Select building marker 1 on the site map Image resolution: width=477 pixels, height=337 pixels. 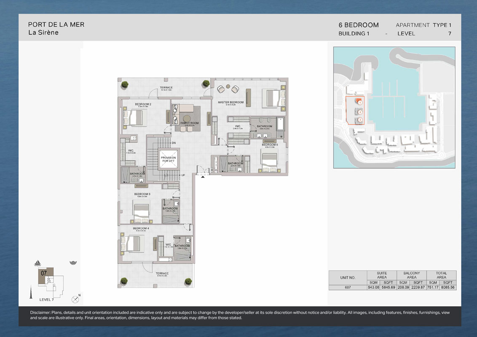(x=359, y=102)
